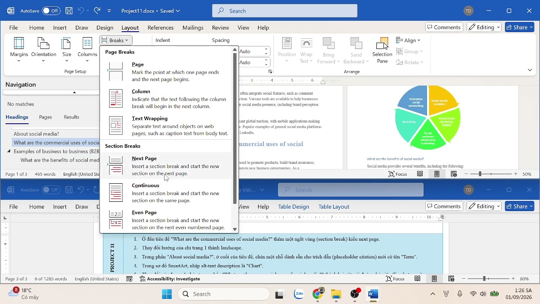Click Comments button in Project11 window
The image size is (540, 304).
pyautogui.click(x=444, y=27)
